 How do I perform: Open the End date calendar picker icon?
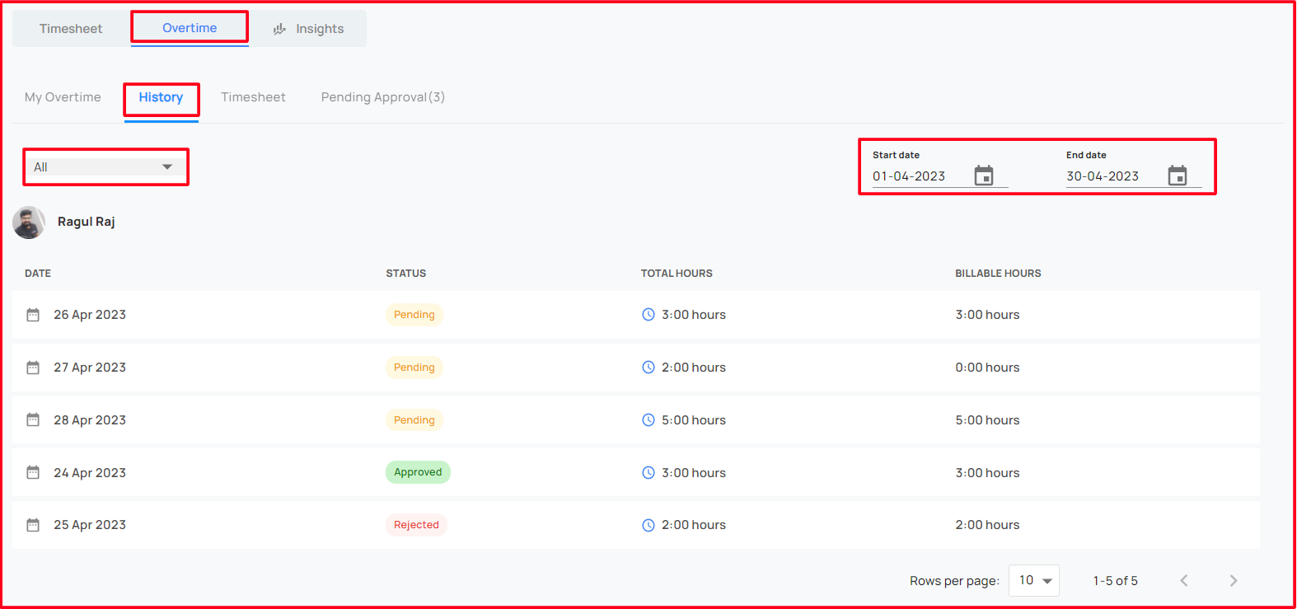[x=1178, y=176]
